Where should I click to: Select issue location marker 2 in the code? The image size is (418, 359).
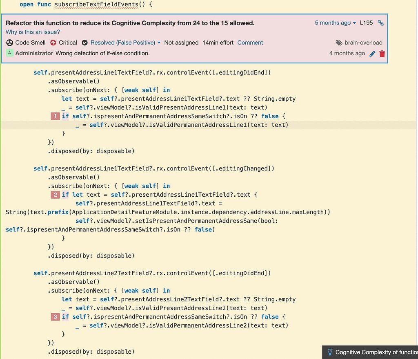55,195
